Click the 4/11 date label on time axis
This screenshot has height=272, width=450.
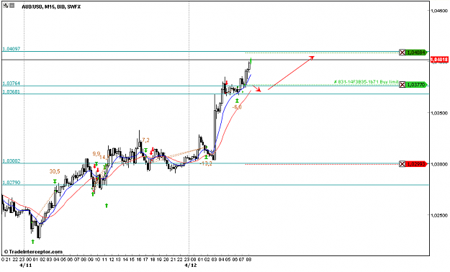pyautogui.click(x=25, y=266)
